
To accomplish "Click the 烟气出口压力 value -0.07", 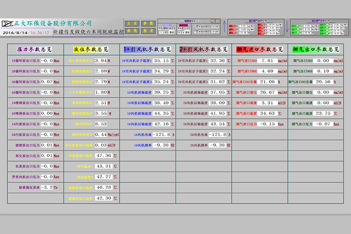I will coord(323,124).
